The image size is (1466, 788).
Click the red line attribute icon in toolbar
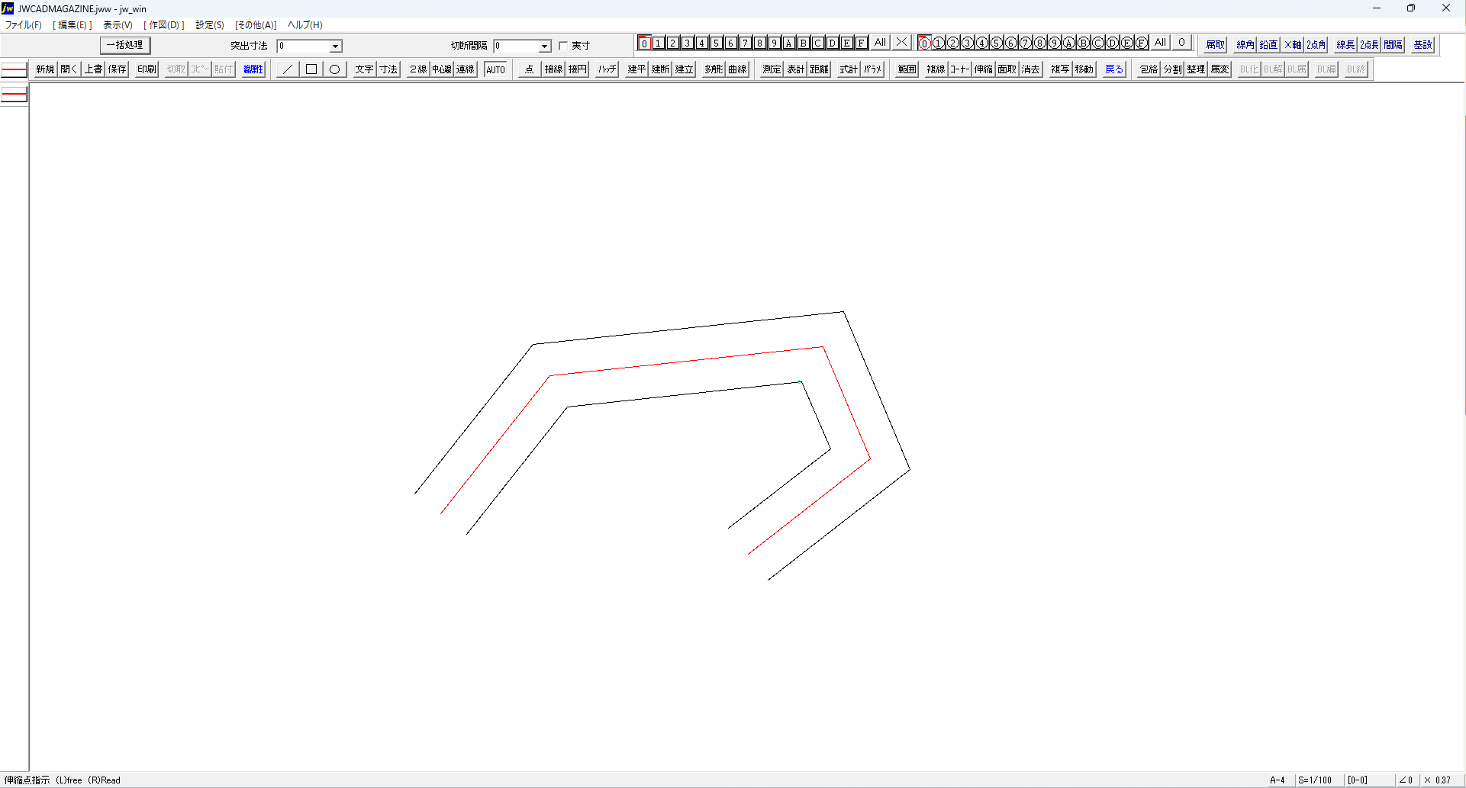coord(14,70)
